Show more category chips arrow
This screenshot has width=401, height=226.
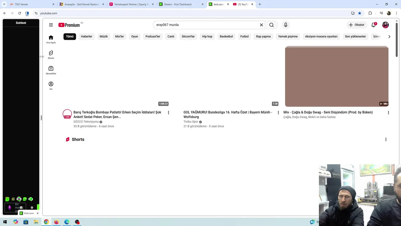pos(389,36)
